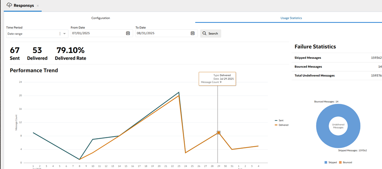Click the Total Undelivered Messages row label

tap(315, 75)
